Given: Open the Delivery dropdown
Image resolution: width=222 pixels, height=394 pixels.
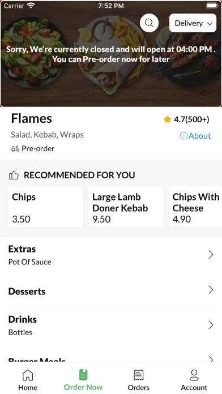Looking at the screenshot, I should tap(193, 23).
